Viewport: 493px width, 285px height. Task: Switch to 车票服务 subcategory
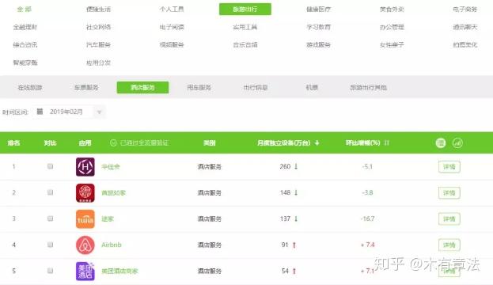coord(86,87)
